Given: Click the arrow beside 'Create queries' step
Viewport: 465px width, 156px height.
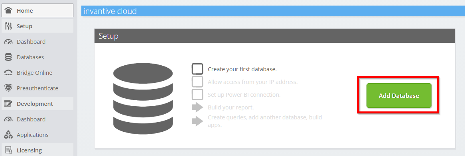Looking at the screenshot, I should (197, 121).
